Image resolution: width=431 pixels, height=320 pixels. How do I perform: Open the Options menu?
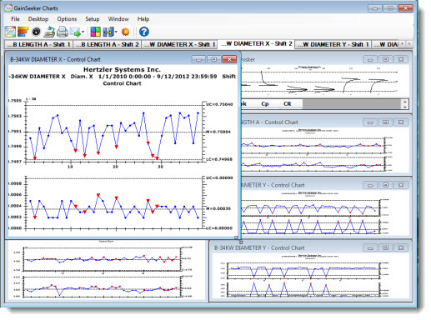pyautogui.click(x=67, y=19)
